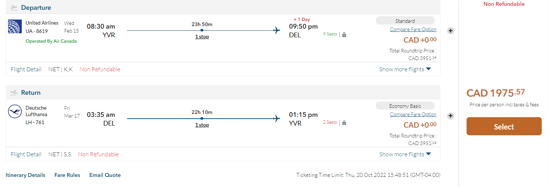
Task: Expand departure fare with plus icon
Action: point(451,31)
